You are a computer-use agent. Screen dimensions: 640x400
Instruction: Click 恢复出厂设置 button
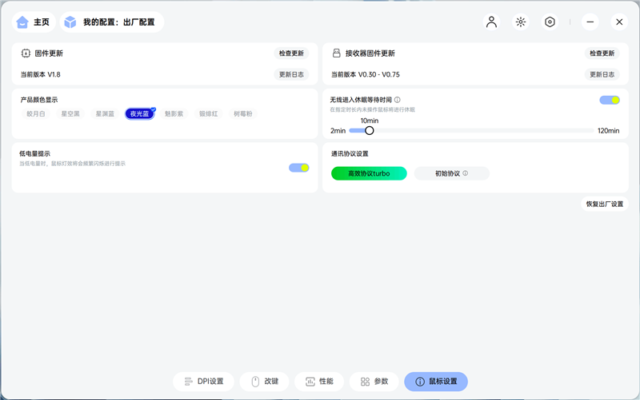(x=605, y=204)
